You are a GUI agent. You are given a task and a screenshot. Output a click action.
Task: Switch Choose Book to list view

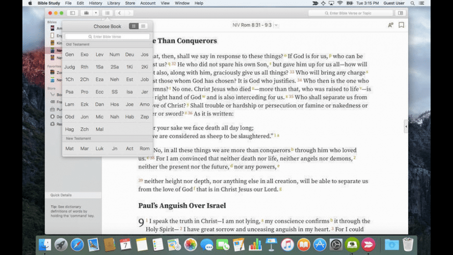pyautogui.click(x=143, y=26)
